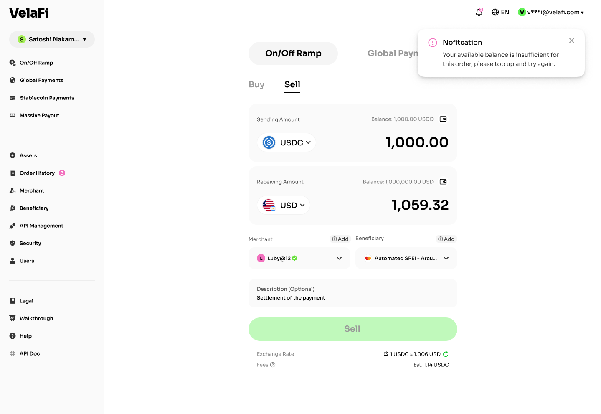The height and width of the screenshot is (414, 601).
Task: Open the USD receiving currency dropdown
Action: coord(284,205)
